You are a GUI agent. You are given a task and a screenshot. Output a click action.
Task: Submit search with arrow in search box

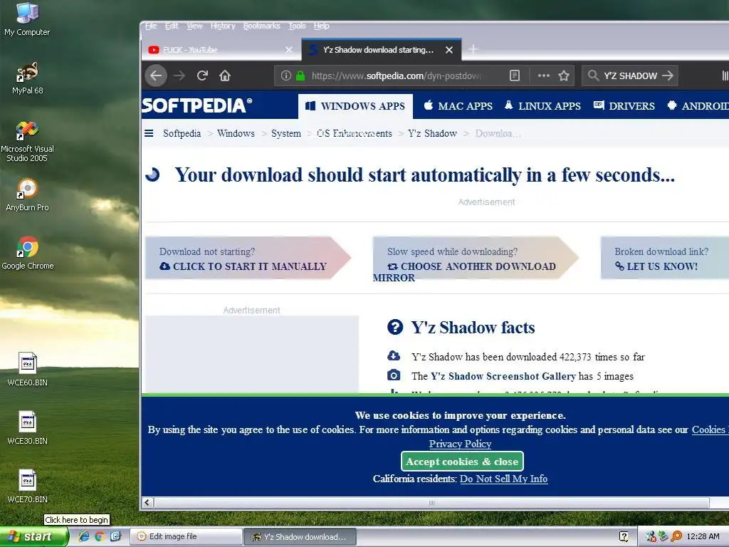(668, 75)
